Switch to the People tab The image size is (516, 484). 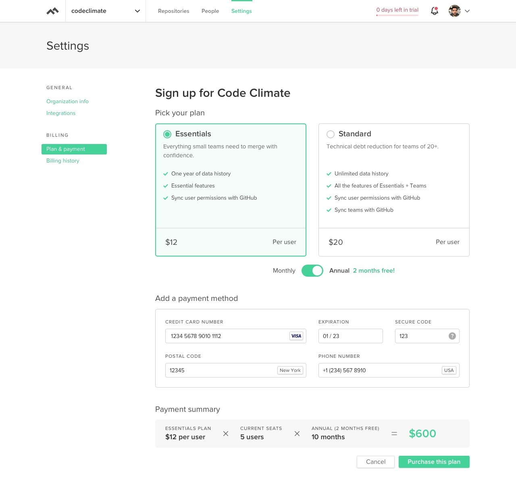pyautogui.click(x=210, y=11)
